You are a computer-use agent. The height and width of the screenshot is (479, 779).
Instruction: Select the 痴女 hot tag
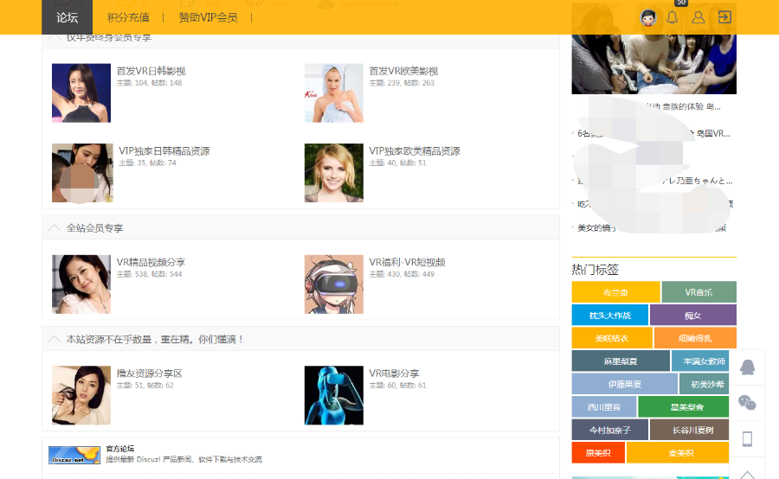pos(693,316)
